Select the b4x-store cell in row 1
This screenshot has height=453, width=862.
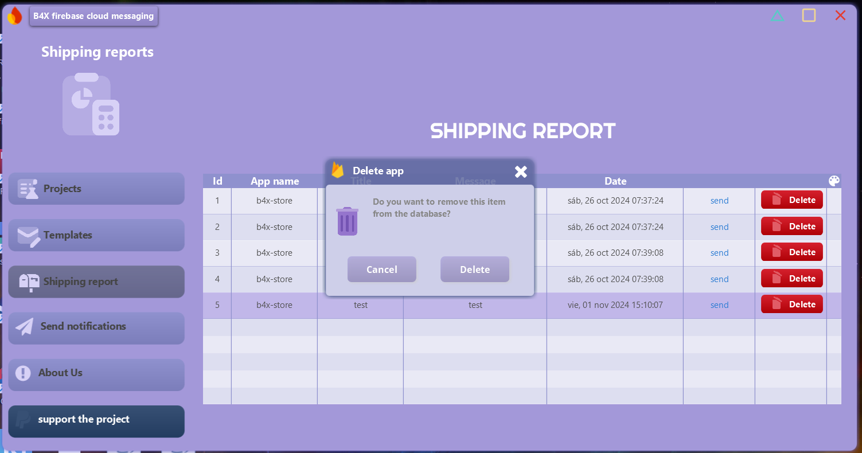pos(275,201)
